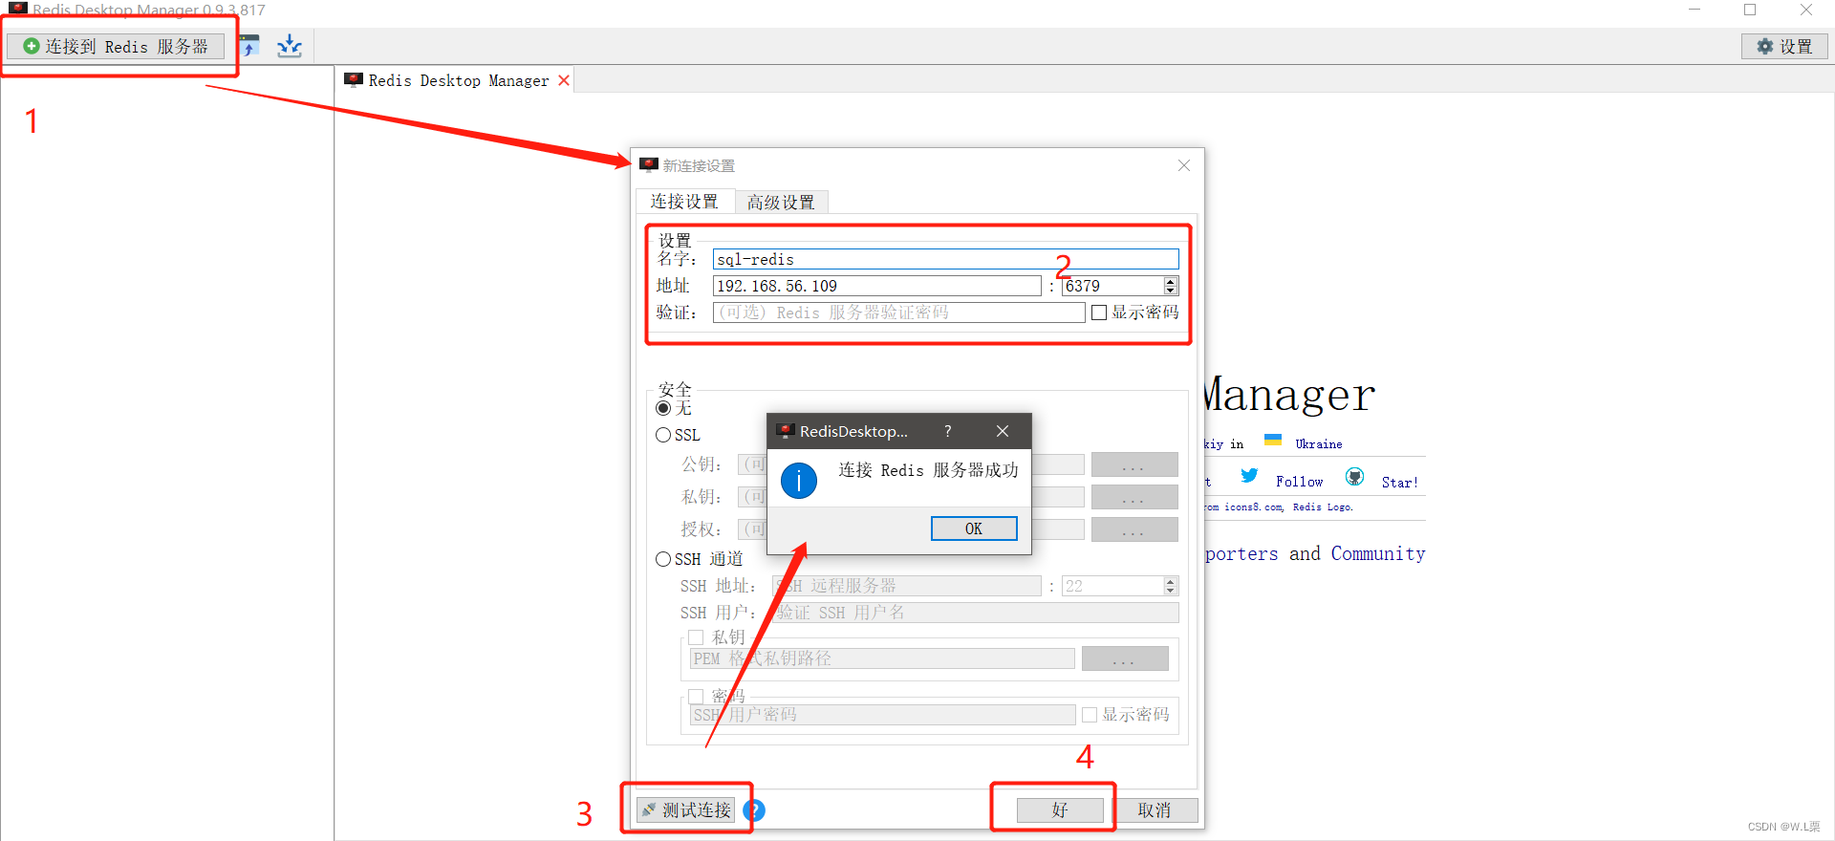
Task: Decrease the port 6379 with down arrow
Action: click(x=1171, y=291)
